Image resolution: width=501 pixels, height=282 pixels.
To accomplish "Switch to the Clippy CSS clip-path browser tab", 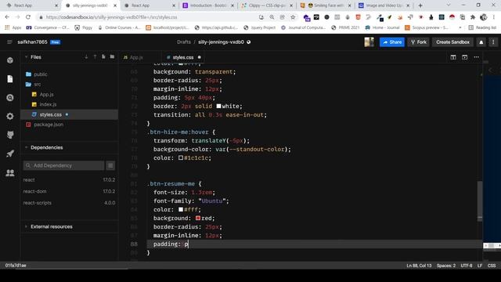I will (x=266, y=5).
